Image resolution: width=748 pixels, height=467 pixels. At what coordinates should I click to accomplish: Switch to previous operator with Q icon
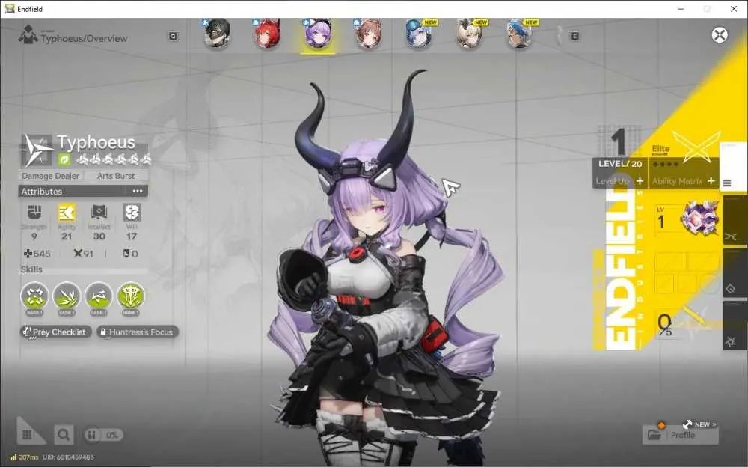point(174,36)
